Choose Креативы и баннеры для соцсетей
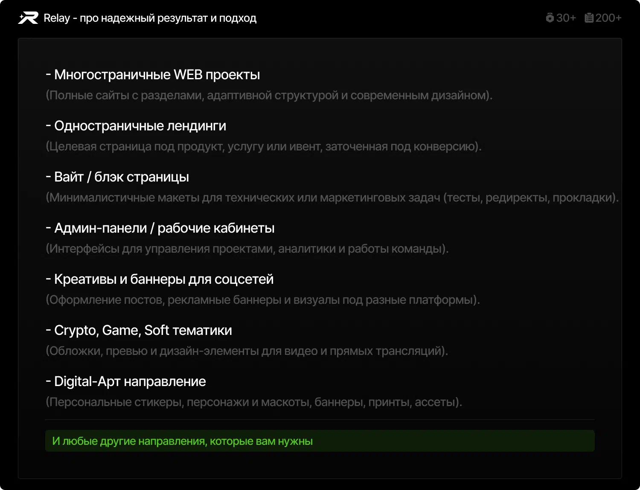640x490 pixels. (160, 279)
